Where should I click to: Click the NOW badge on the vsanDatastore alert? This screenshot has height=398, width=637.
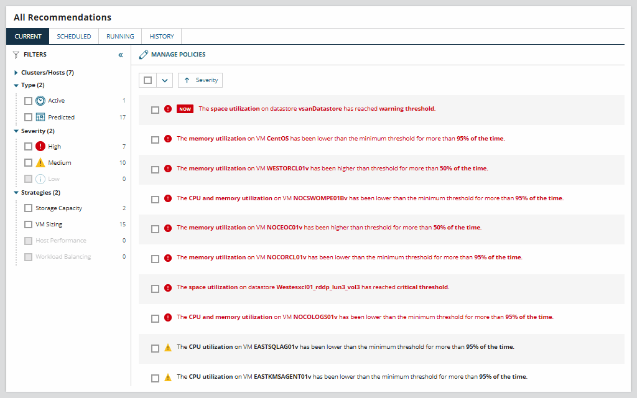coord(185,108)
